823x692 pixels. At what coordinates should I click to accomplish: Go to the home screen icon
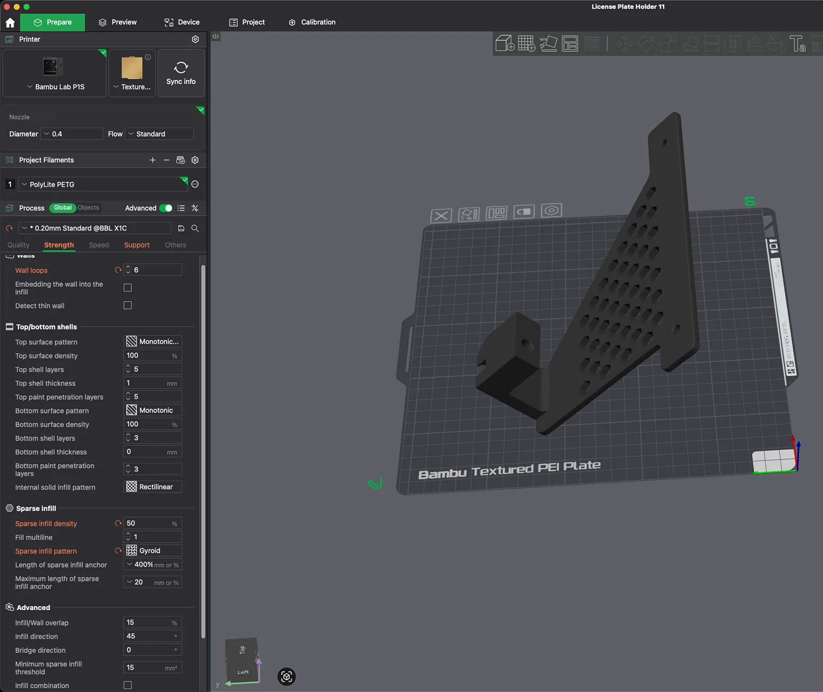[x=10, y=22]
